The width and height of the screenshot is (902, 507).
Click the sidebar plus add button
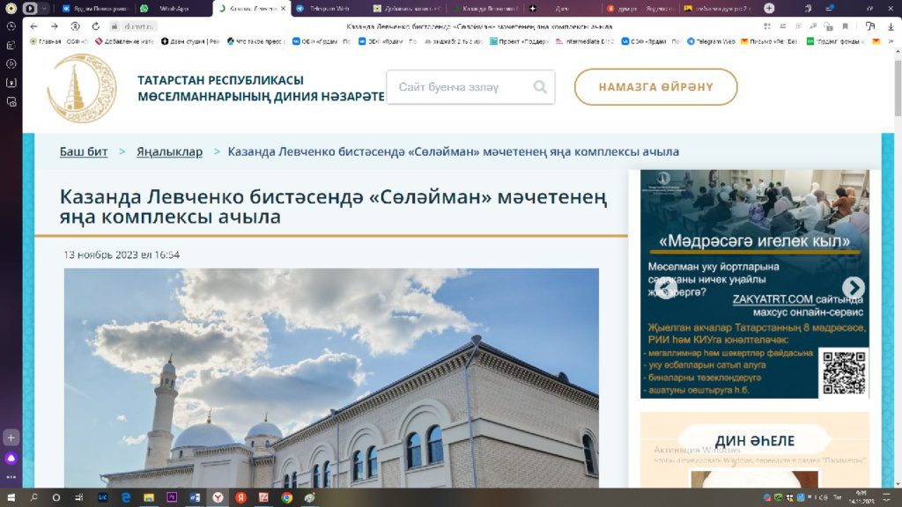pyautogui.click(x=11, y=437)
